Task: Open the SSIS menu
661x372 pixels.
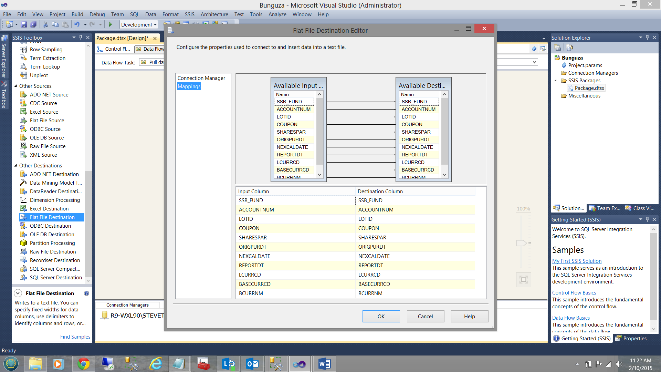Action: (x=189, y=14)
